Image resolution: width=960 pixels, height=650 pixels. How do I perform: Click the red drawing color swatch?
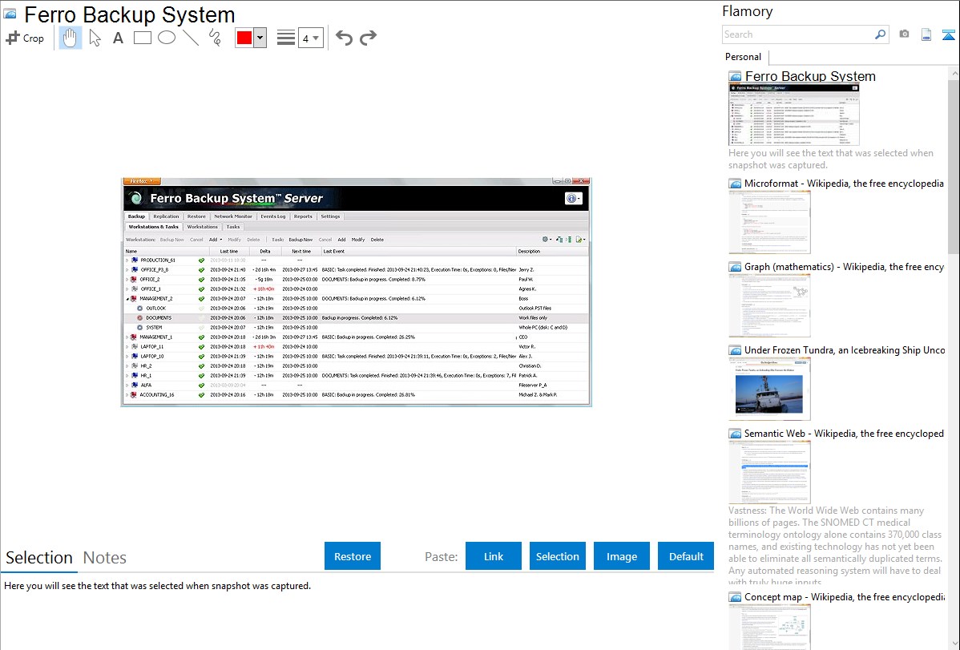244,38
